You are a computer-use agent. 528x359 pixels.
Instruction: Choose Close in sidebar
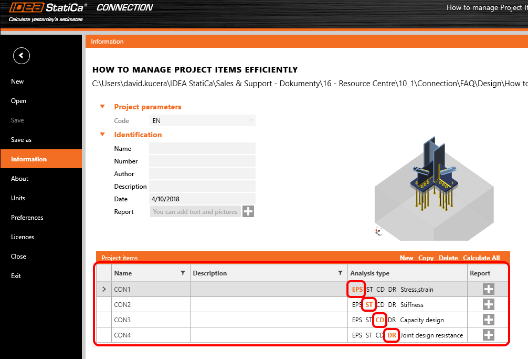point(18,256)
